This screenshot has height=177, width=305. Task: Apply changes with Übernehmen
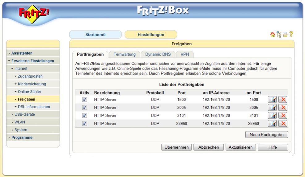tap(176, 147)
